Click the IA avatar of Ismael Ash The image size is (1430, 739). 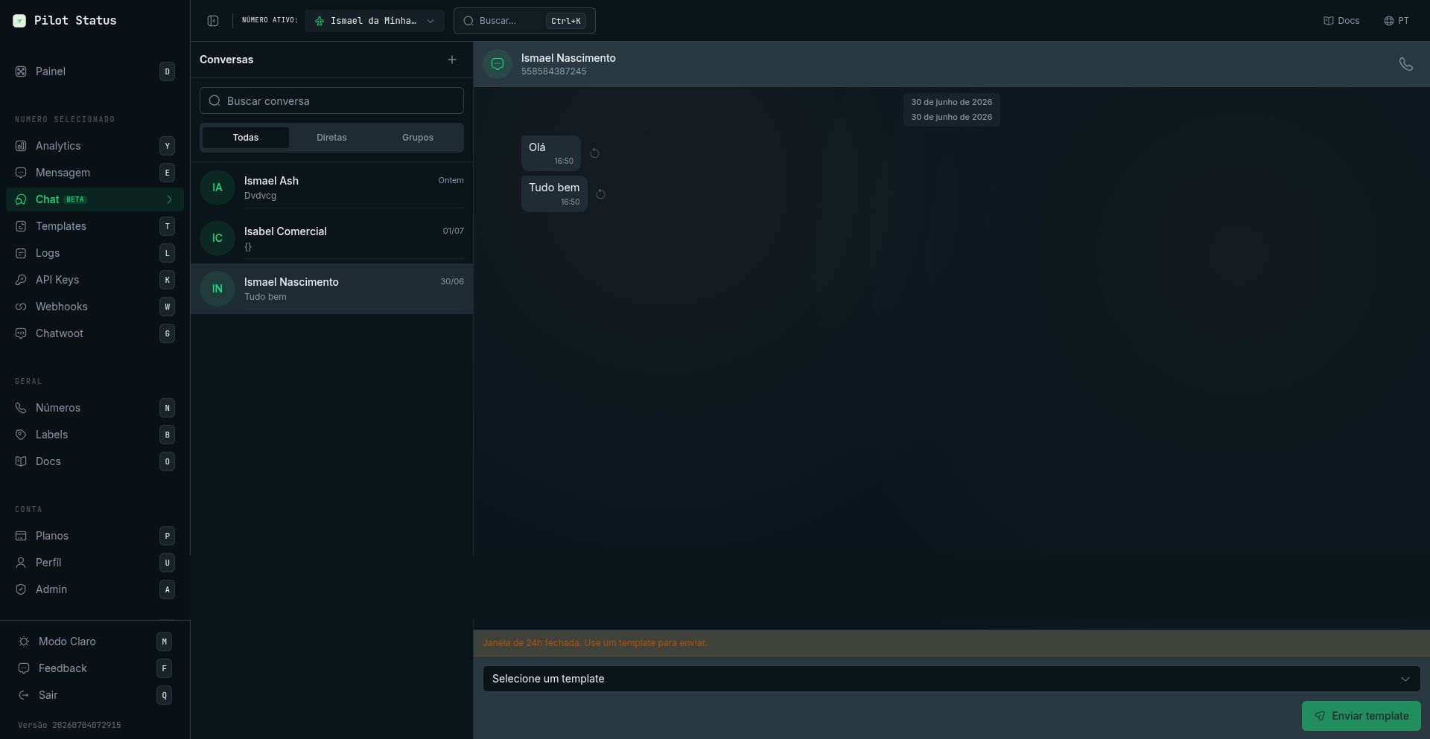tap(217, 188)
